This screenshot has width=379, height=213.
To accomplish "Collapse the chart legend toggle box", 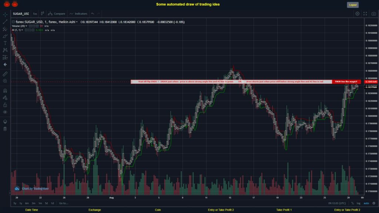I will pos(13,22).
